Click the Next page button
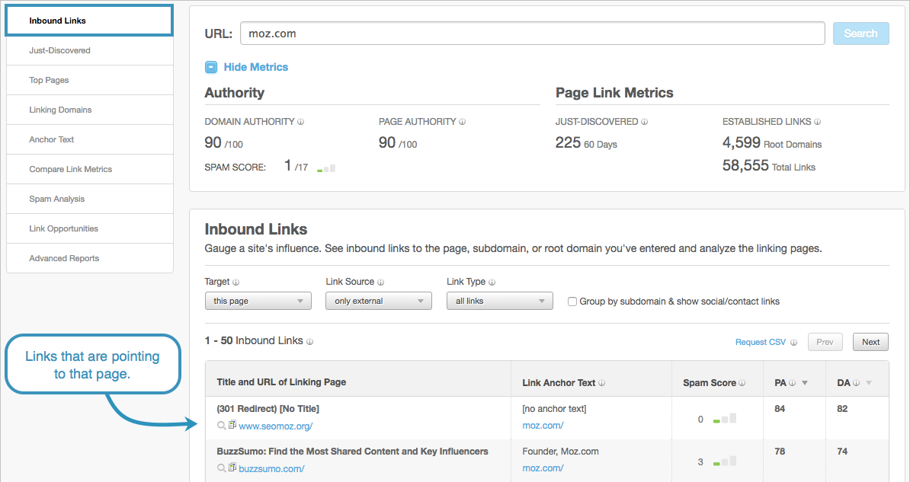 click(870, 342)
